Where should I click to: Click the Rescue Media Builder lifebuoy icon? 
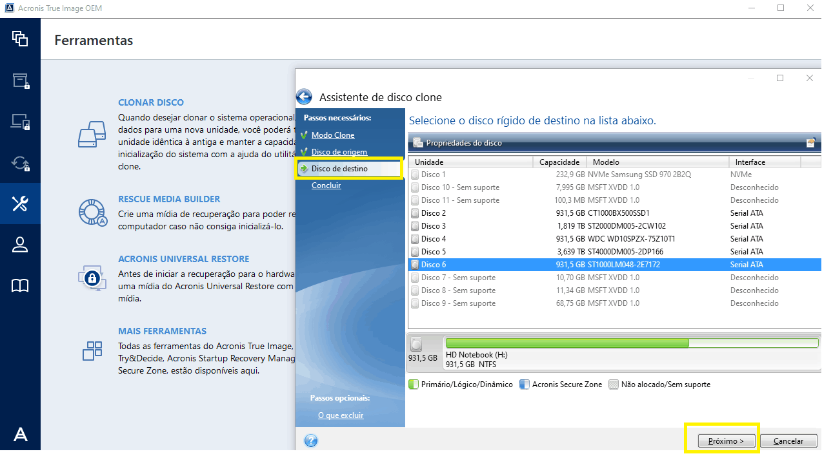(x=92, y=213)
